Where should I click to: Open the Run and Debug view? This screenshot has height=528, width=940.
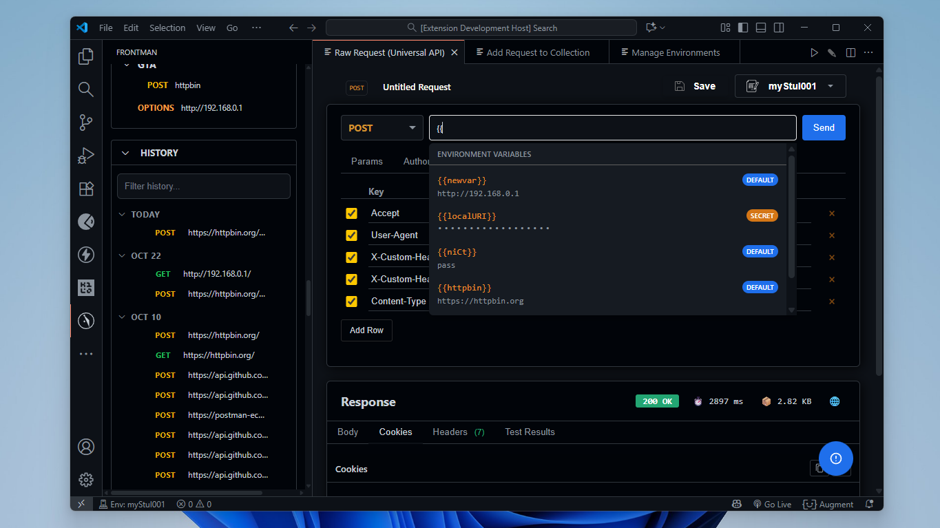click(x=86, y=156)
